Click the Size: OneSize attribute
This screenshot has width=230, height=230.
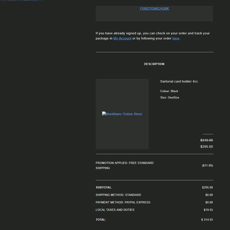coord(170,98)
